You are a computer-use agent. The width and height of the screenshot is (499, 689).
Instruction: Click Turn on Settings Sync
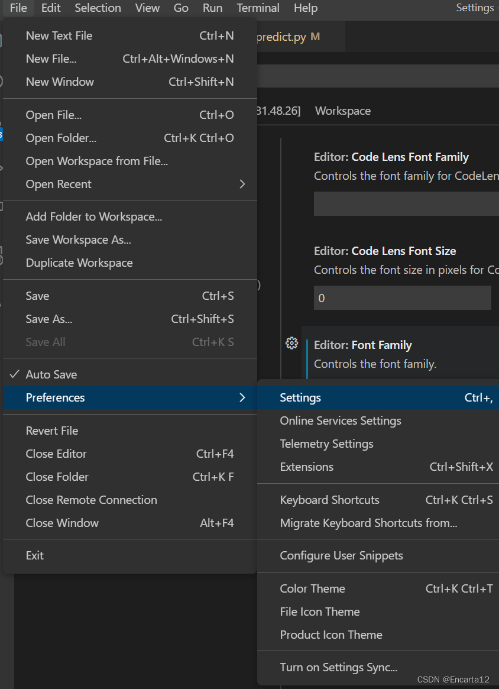pos(338,667)
